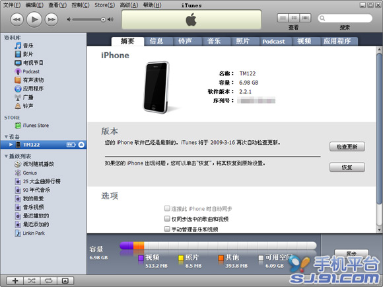Click the 检查更新 button
Viewport: 383px width, 287px height.
(347, 147)
